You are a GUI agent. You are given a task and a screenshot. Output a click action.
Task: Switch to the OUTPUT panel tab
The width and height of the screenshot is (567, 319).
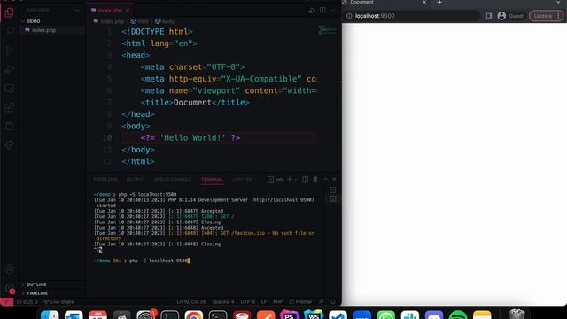(x=136, y=179)
